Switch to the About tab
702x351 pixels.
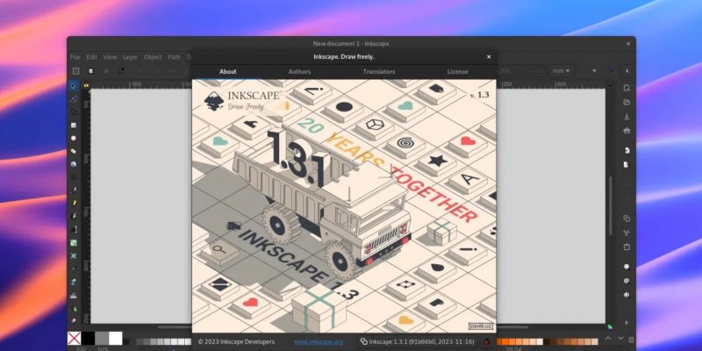click(x=228, y=72)
